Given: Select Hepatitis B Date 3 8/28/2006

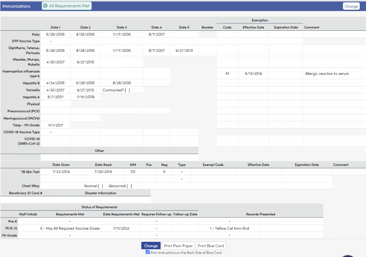Looking at the screenshot, I should (122, 83).
